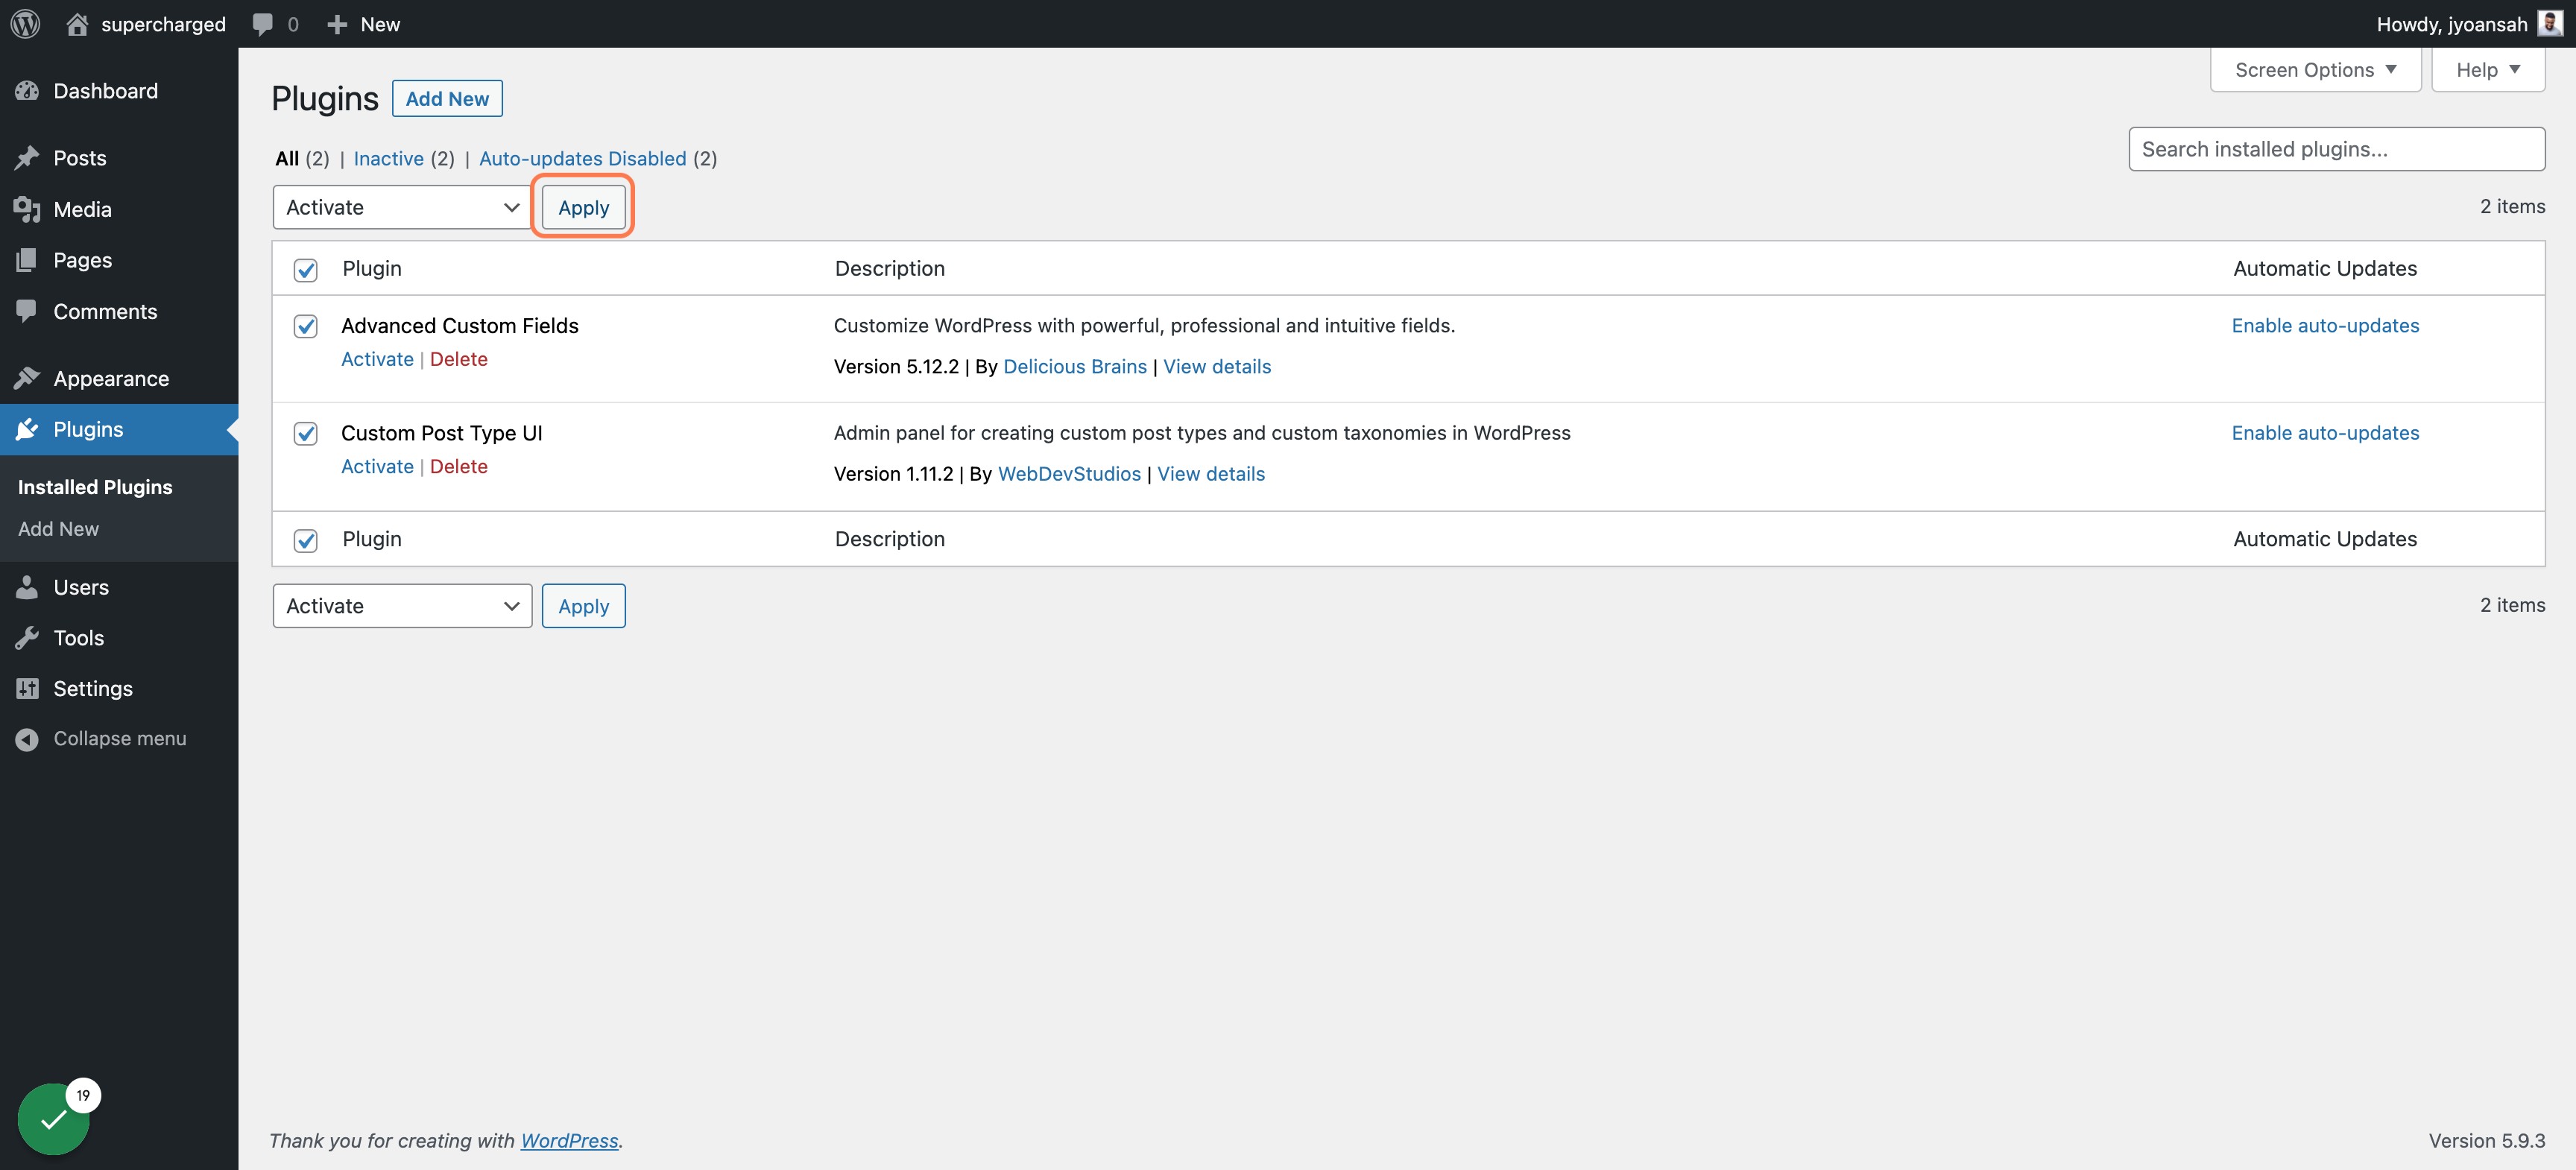Click the user avatar next to Howdy
The height and width of the screenshot is (1170, 2576).
(x=2550, y=23)
